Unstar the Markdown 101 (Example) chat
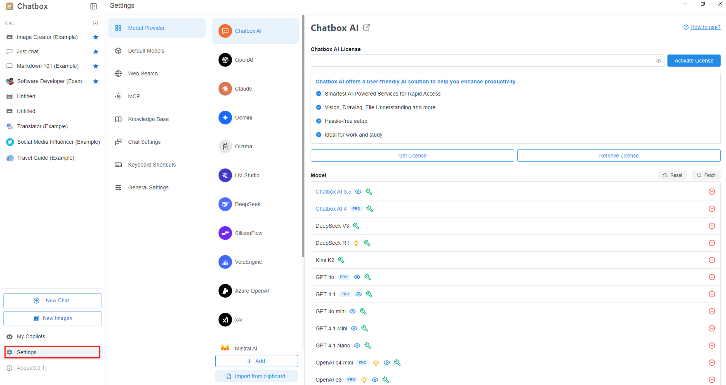This screenshot has width=726, height=385. coord(96,66)
